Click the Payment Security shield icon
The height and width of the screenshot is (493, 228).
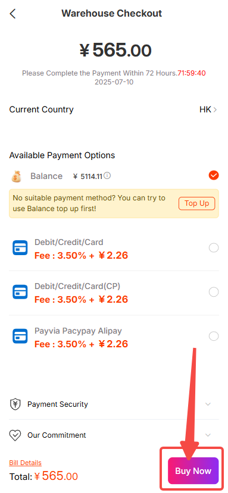click(x=15, y=404)
